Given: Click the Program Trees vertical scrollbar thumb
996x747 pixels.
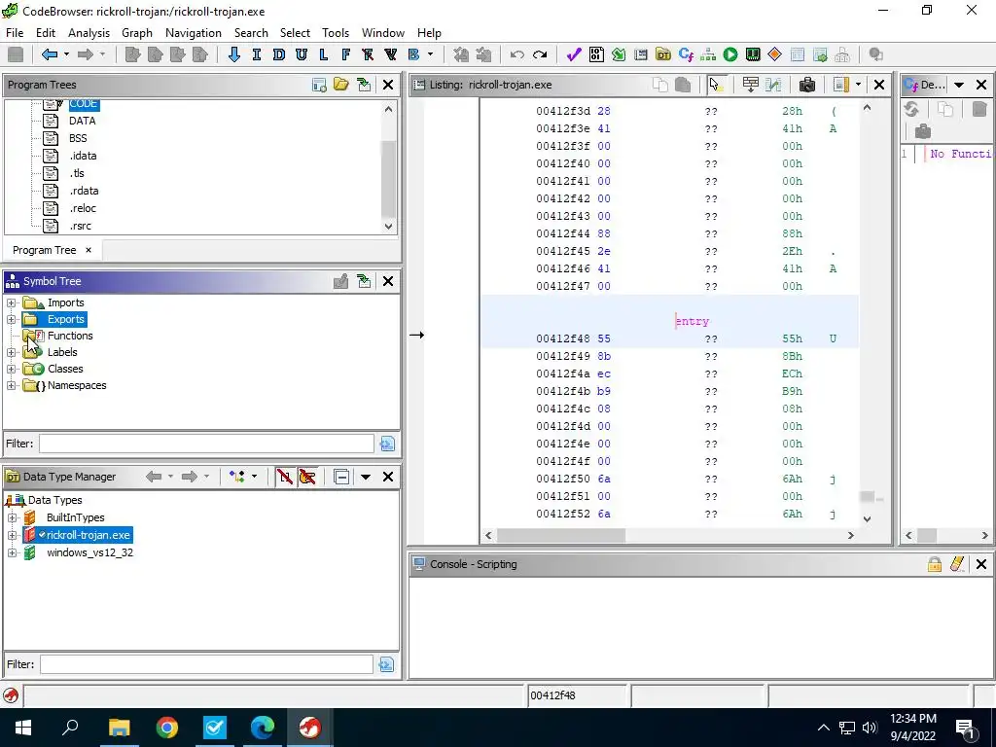Looking at the screenshot, I should pos(389,178).
